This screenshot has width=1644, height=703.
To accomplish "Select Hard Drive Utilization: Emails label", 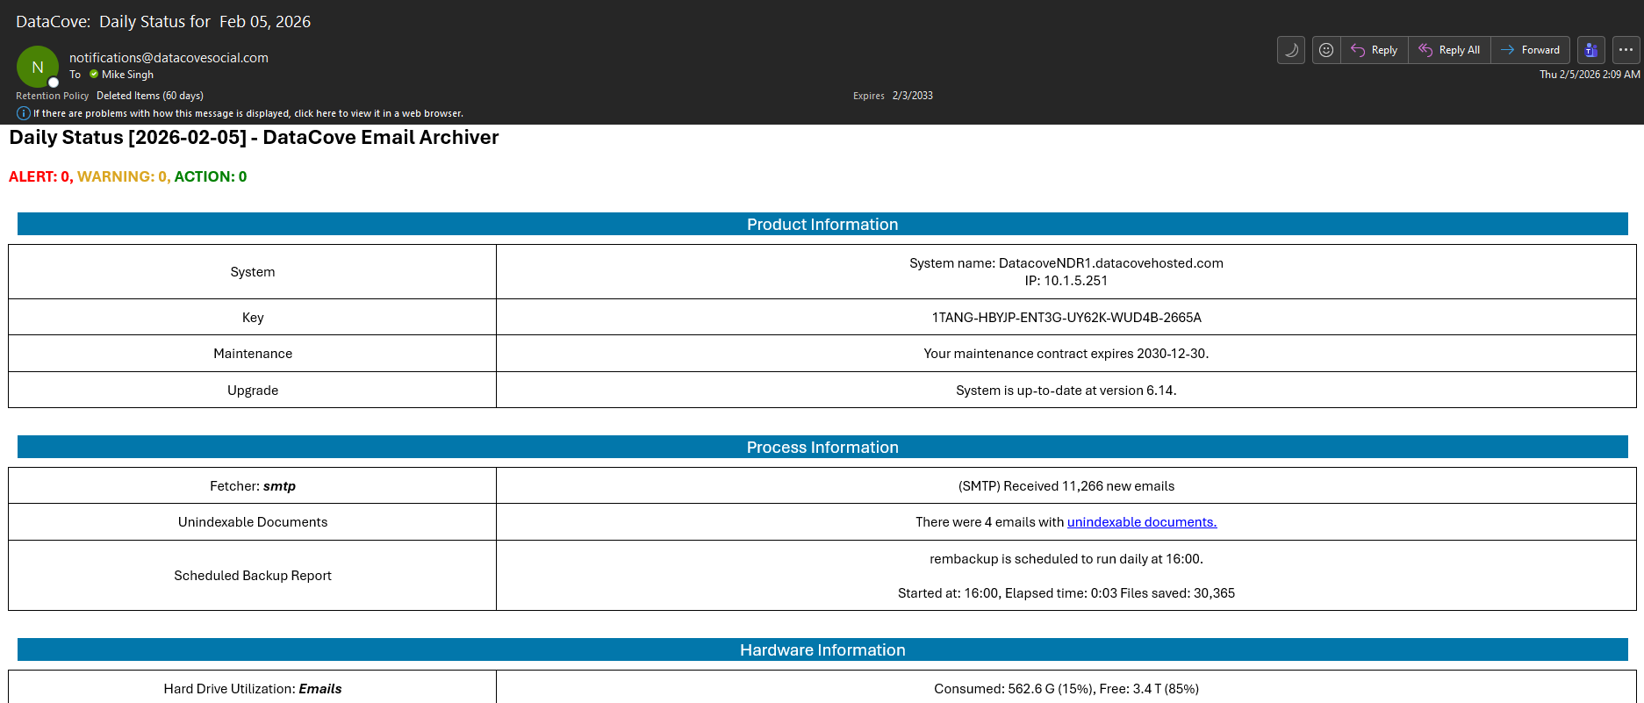I will [x=253, y=689].
